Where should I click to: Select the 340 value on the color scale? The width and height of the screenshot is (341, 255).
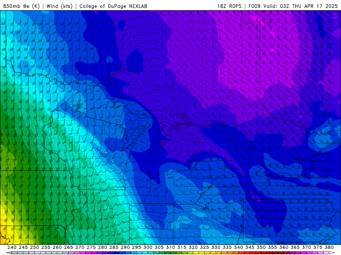tap(238, 247)
